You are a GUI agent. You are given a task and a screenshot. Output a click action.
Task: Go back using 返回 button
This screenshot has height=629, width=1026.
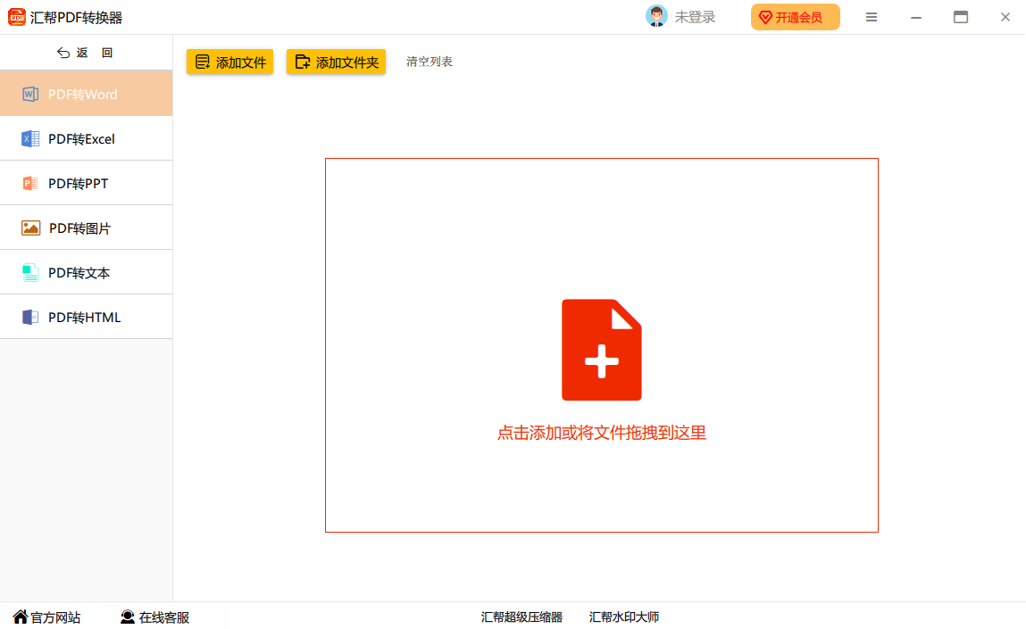86,53
